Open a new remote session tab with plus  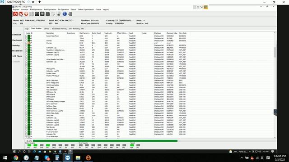pyautogui.click(x=39, y=2)
